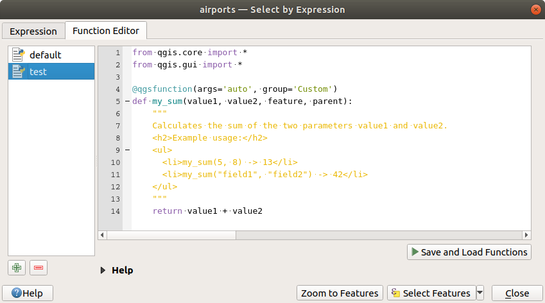Image resolution: width=545 pixels, height=303 pixels.
Task: Click Save and Load Functions button
Action: coord(469,252)
